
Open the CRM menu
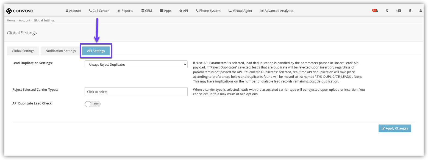[146, 11]
